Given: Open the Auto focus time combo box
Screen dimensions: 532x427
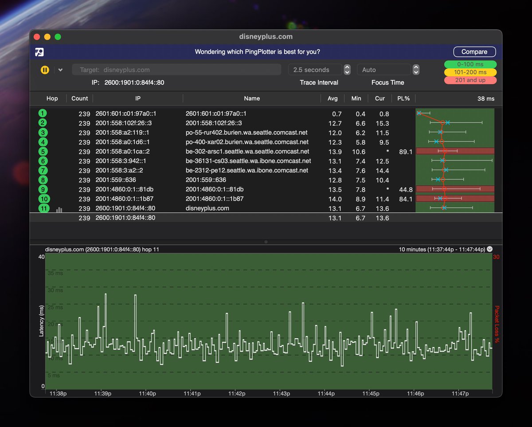Looking at the screenshot, I should (384, 70).
